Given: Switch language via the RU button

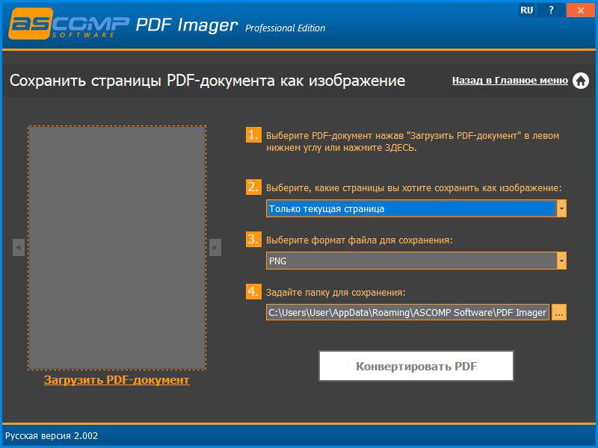Looking at the screenshot, I should coord(527,10).
